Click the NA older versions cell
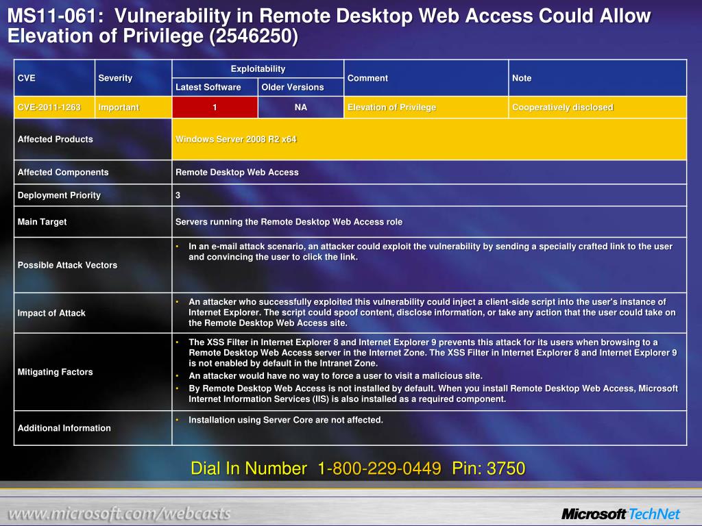The height and width of the screenshot is (526, 702). pos(301,108)
